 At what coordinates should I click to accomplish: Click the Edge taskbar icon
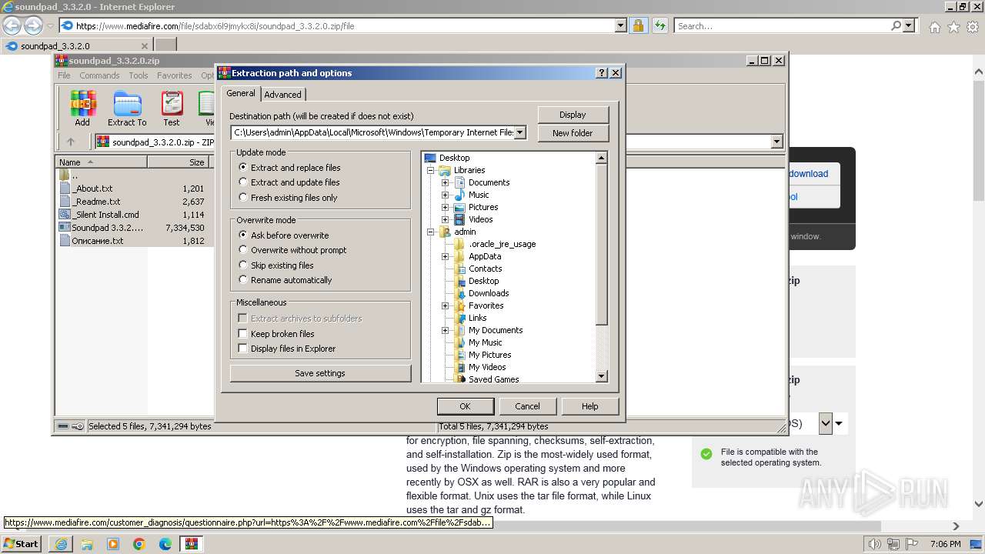click(x=165, y=544)
